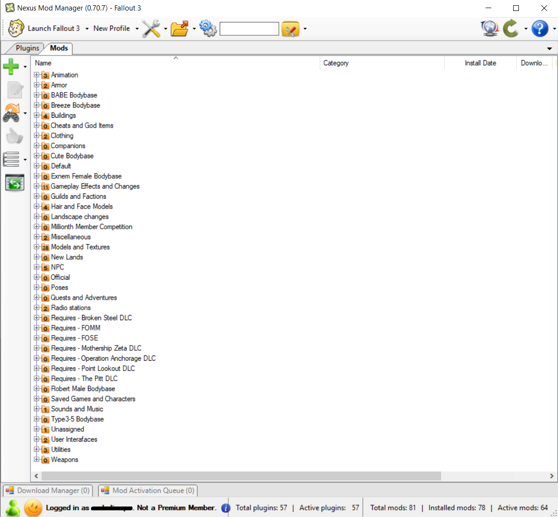Expand the Hair and Face Models node
Image resolution: width=558 pixels, height=517 pixels.
coord(37,206)
